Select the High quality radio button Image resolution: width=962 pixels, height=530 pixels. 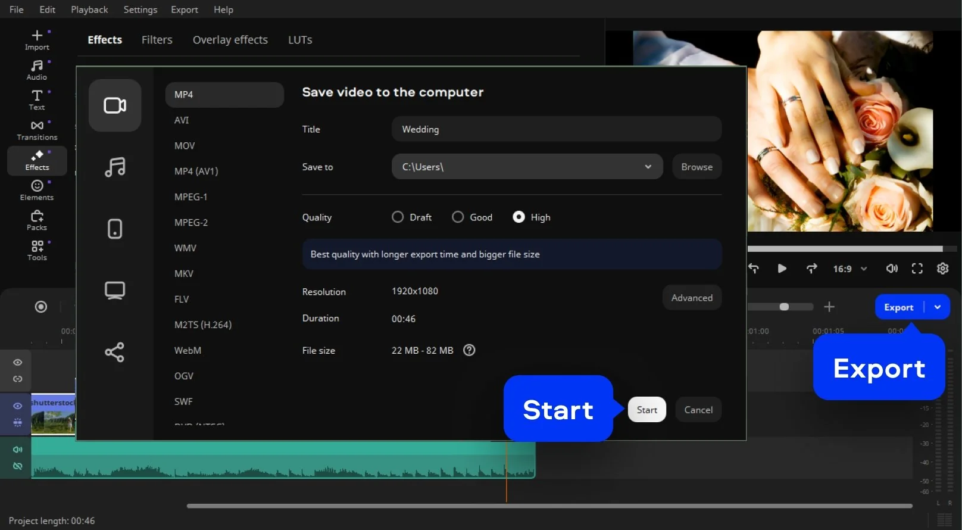519,217
